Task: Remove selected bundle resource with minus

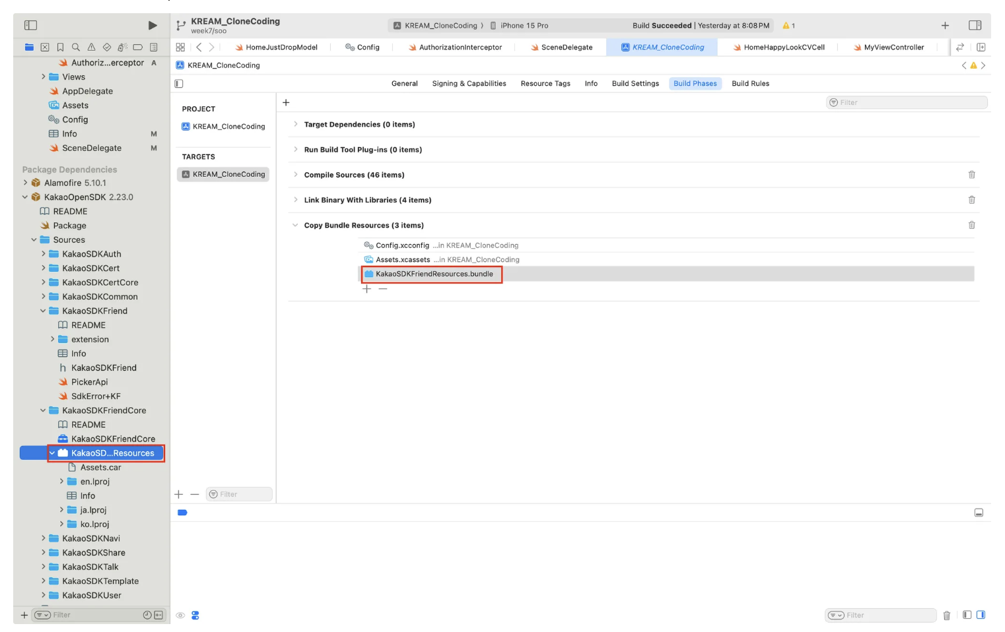Action: [383, 289]
